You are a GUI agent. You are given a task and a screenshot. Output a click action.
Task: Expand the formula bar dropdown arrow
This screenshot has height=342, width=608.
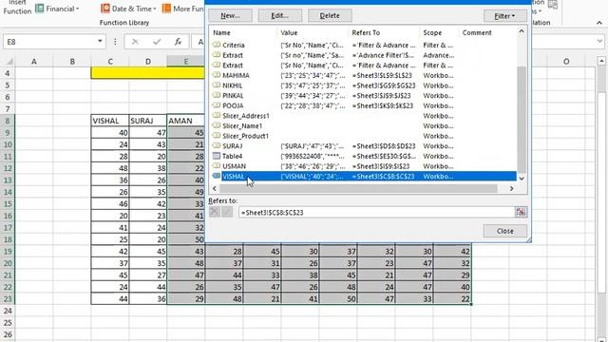[x=599, y=41]
